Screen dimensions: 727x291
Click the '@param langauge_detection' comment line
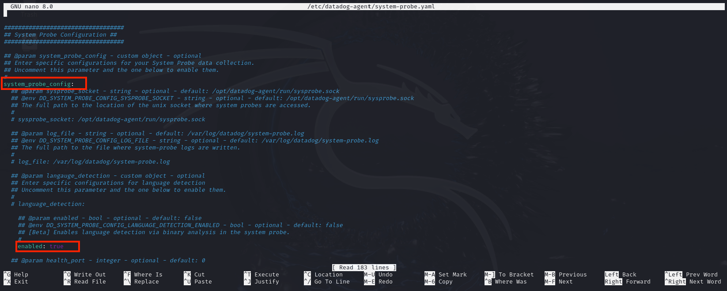(x=108, y=176)
